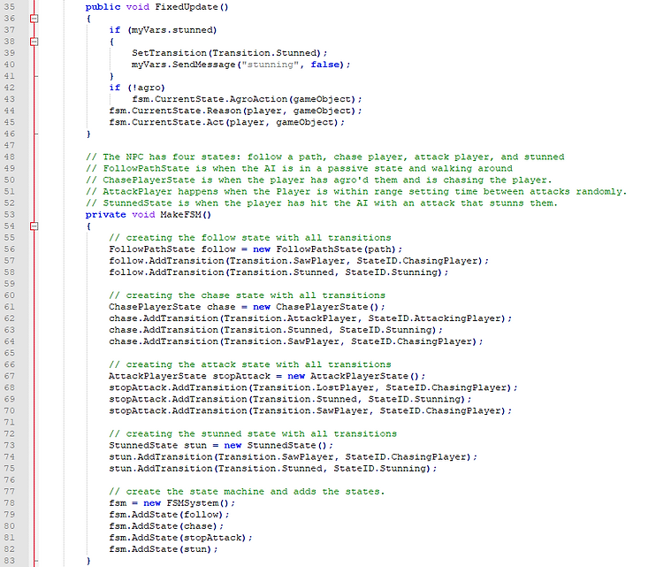Click comment 'The NPC has four states' line
The width and height of the screenshot is (671, 567).
click(x=325, y=157)
